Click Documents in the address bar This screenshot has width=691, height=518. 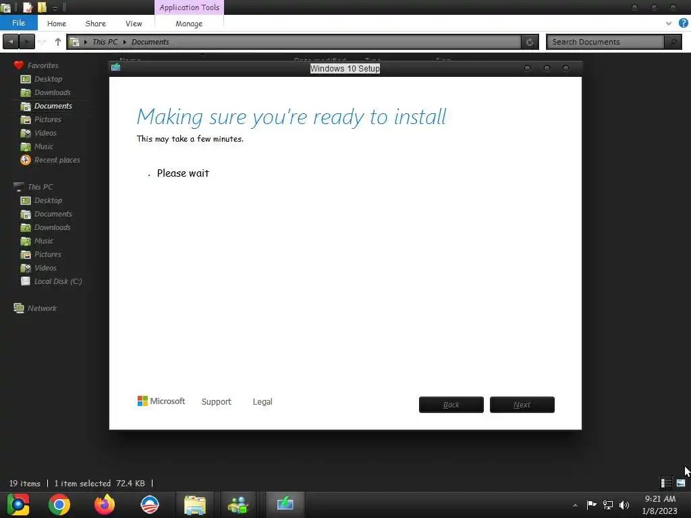pyautogui.click(x=150, y=42)
